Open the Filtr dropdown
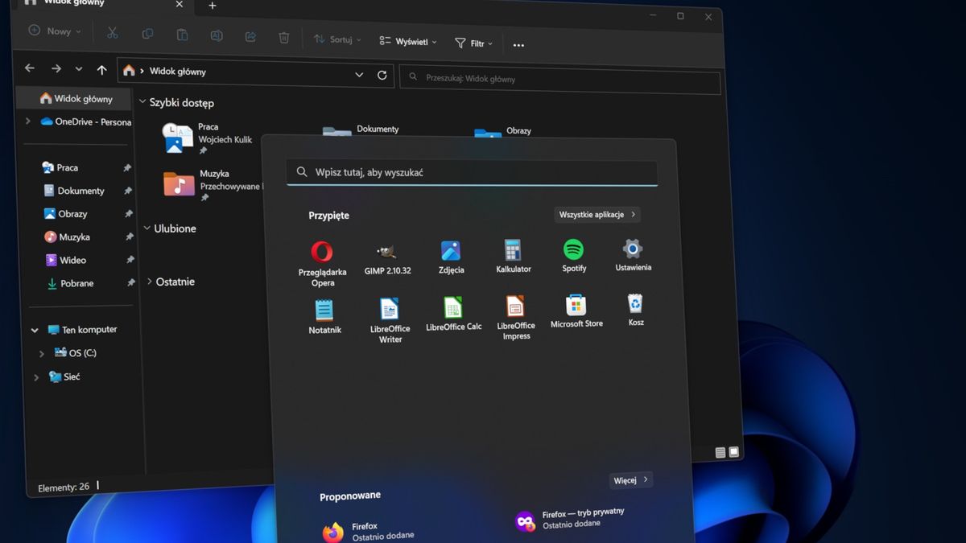Viewport: 966px width, 543px height. pyautogui.click(x=473, y=43)
